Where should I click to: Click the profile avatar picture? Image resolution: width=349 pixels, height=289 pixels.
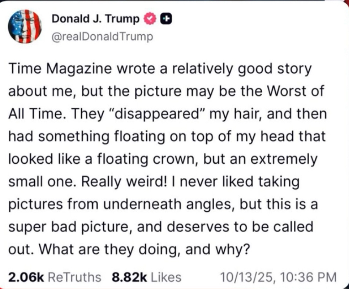pos(25,27)
